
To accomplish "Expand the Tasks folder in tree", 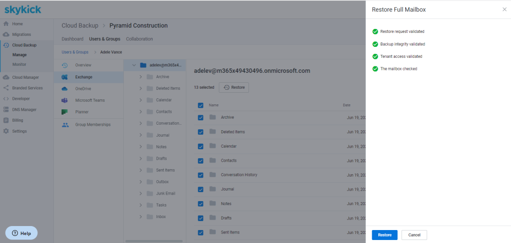I will [141, 205].
